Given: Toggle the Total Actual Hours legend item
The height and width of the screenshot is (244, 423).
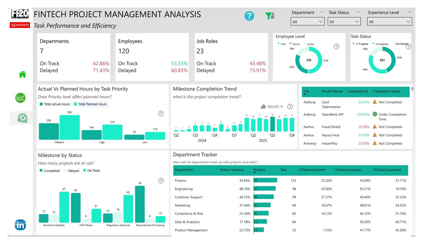Looking at the screenshot, I should 54,104.
